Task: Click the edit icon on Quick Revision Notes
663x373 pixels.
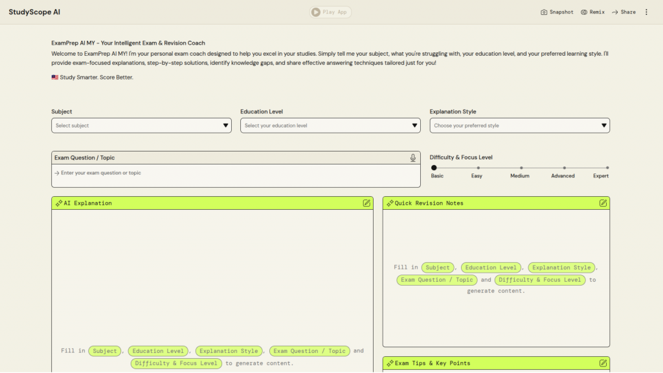Action: point(603,203)
